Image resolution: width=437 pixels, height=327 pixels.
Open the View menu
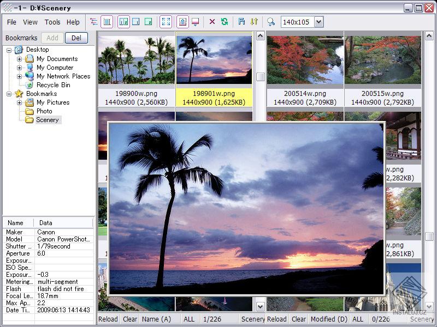[x=30, y=22]
